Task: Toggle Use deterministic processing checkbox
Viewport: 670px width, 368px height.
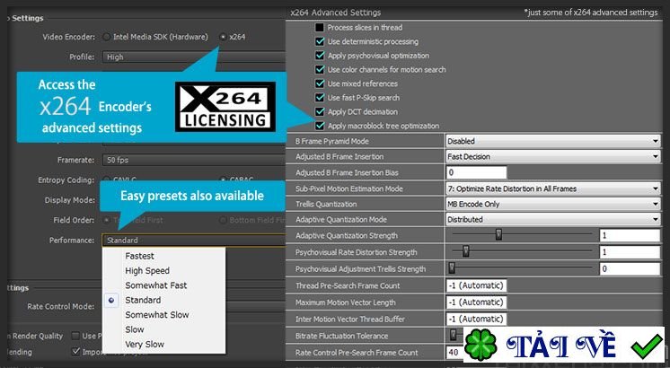Action: click(320, 41)
